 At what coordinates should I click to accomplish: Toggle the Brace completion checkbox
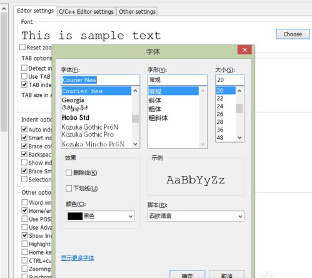click(24, 146)
